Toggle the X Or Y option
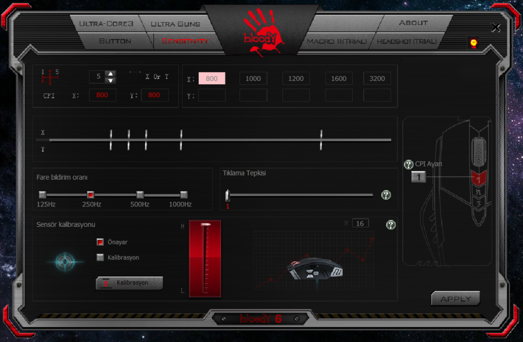Viewport: 523px width, 342px height. point(157,76)
